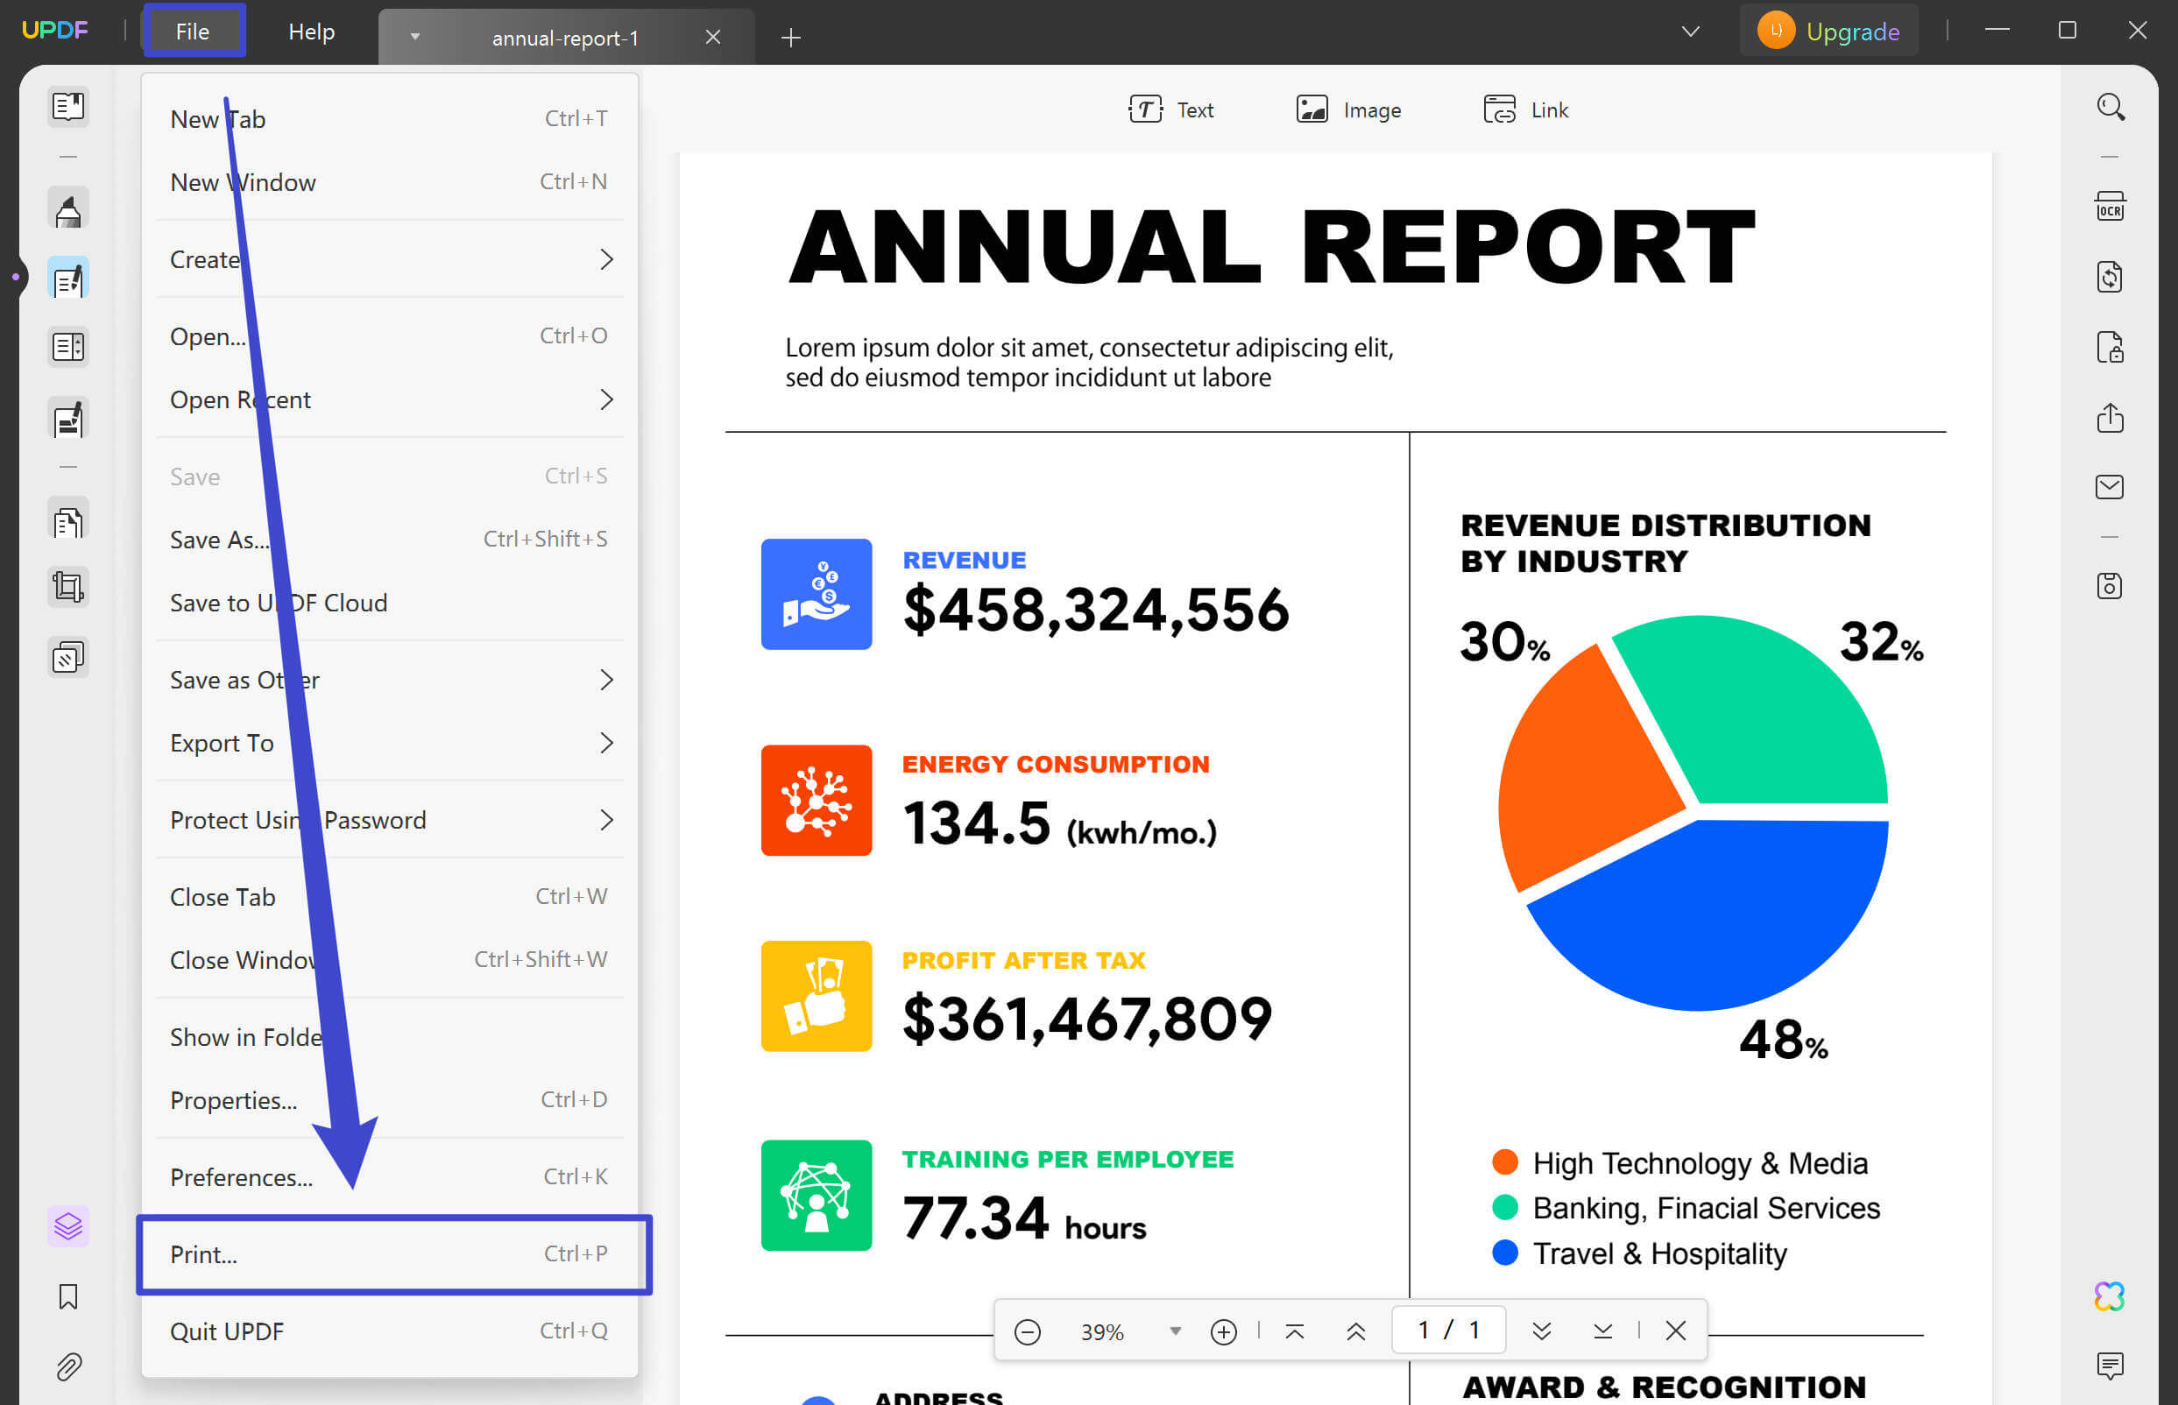Select the Comment highlighter tool

pyautogui.click(x=68, y=207)
